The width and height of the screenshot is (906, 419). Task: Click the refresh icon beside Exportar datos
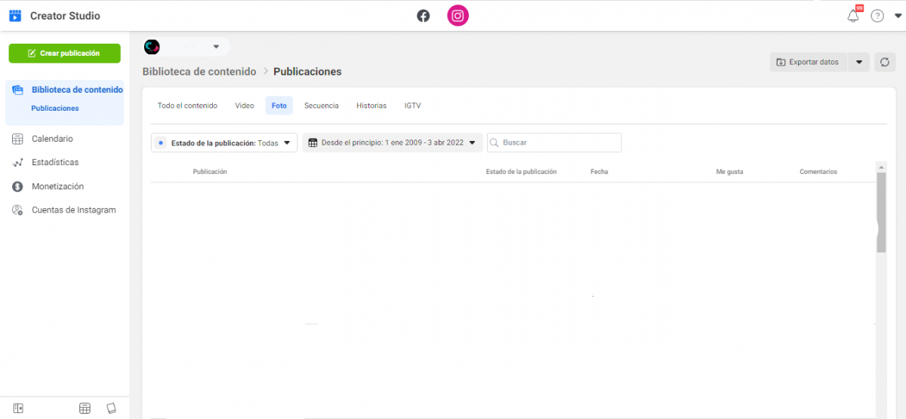tap(885, 63)
